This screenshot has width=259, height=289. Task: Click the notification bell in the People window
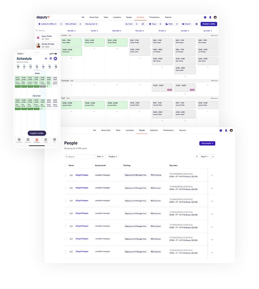[x=226, y=130]
